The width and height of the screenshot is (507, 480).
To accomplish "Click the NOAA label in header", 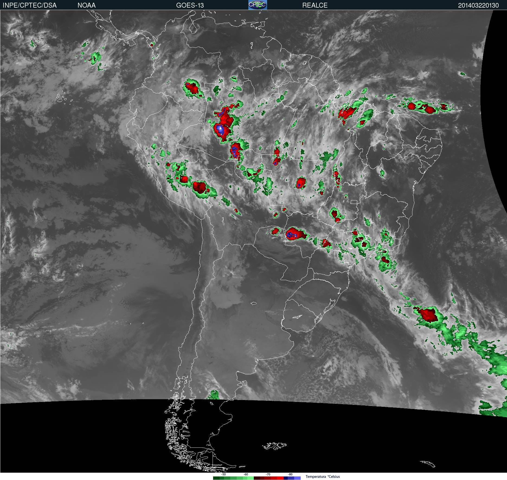I will pyautogui.click(x=86, y=5).
